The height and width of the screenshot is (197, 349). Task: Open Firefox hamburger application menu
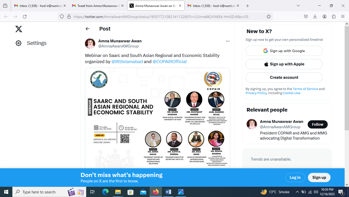(x=343, y=16)
